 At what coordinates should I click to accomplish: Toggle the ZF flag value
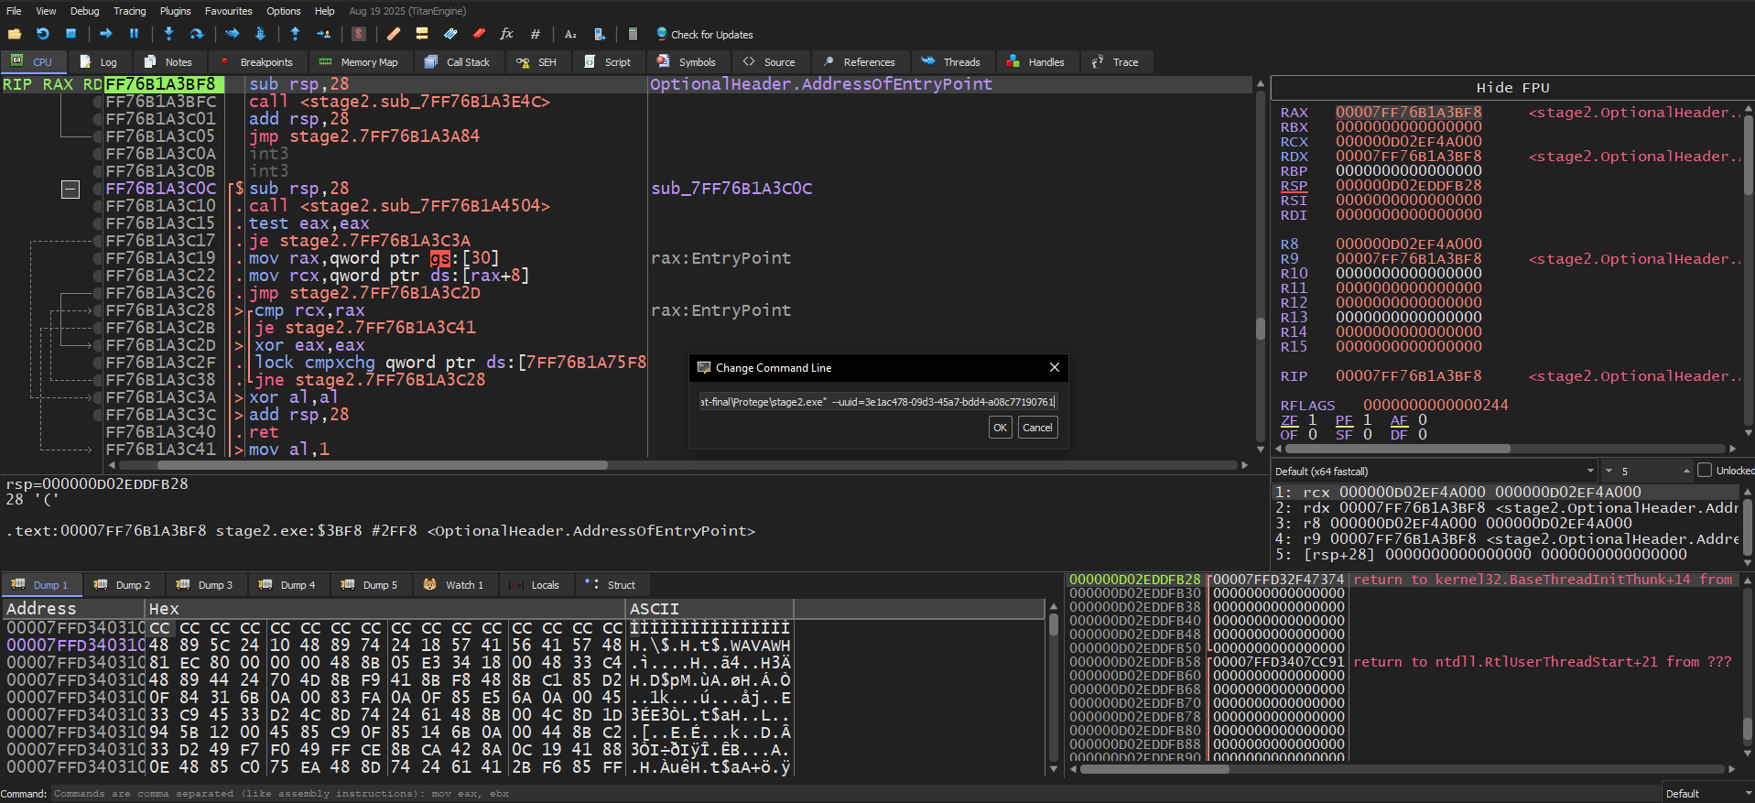pyautogui.click(x=1313, y=420)
